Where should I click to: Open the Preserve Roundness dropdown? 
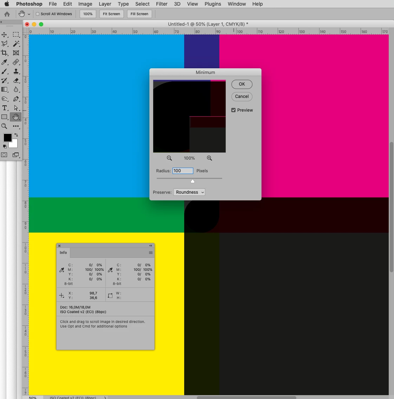coord(189,192)
